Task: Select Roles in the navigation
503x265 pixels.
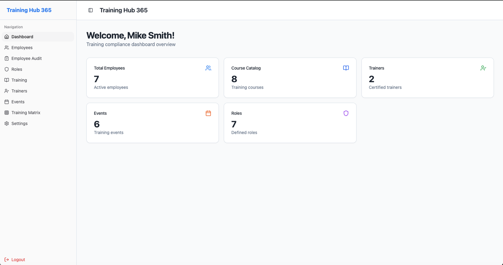Action: pyautogui.click(x=38, y=69)
